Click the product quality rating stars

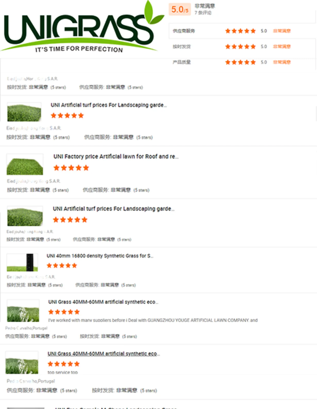pyautogui.click(x=240, y=62)
